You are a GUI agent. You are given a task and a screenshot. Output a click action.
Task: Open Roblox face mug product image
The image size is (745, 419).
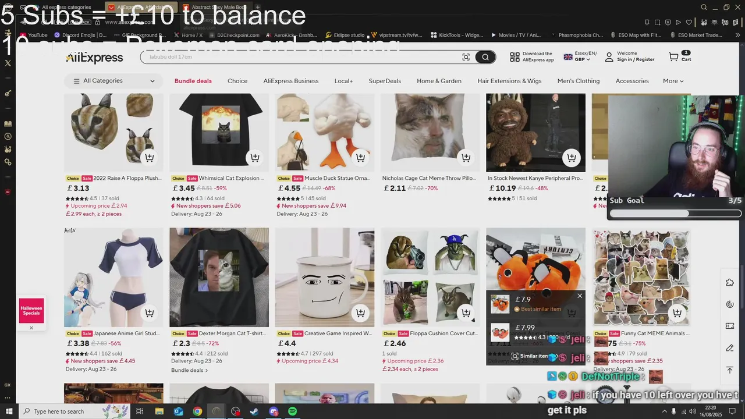click(x=325, y=278)
